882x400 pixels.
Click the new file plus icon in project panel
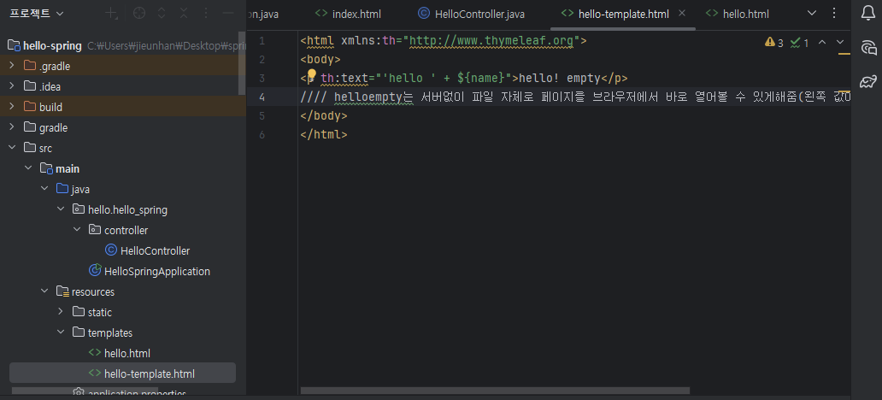112,14
